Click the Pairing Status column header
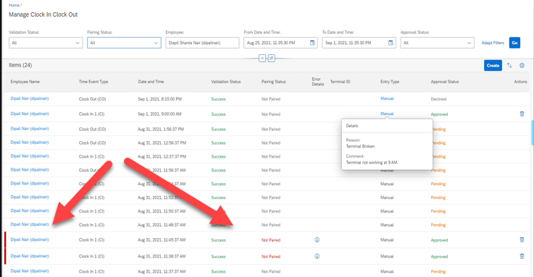 click(273, 82)
